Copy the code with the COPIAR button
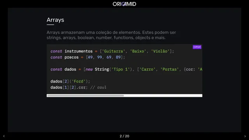This screenshot has width=249, height=140. coord(197,47)
